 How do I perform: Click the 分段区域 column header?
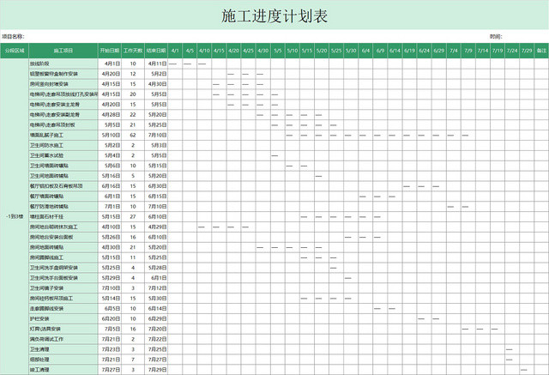click(15, 51)
